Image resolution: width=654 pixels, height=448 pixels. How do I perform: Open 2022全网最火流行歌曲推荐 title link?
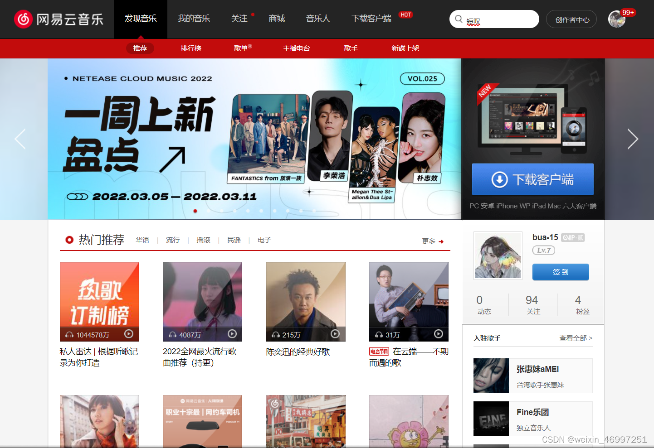200,357
